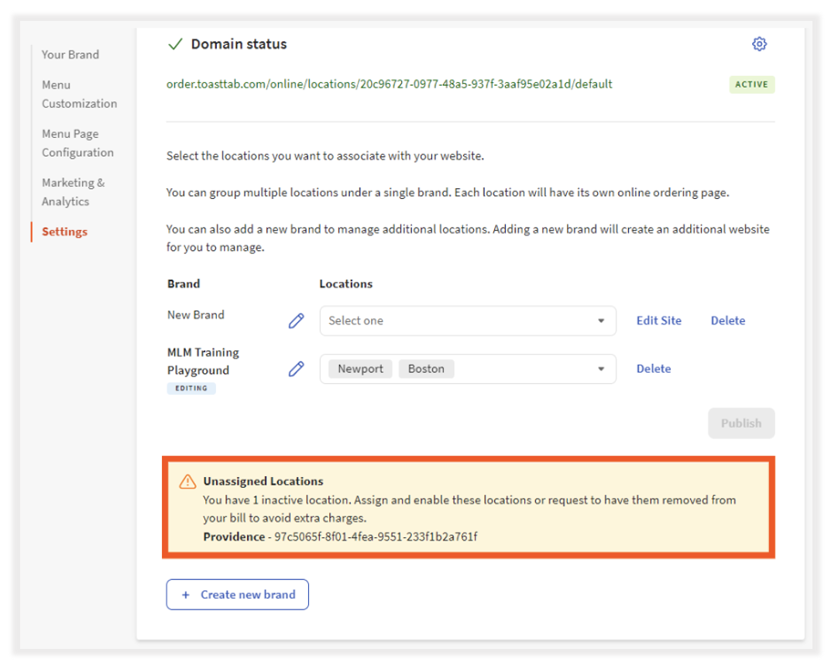Click Edit Site for New Brand
Viewport: 838px width, 666px height.
[658, 321]
